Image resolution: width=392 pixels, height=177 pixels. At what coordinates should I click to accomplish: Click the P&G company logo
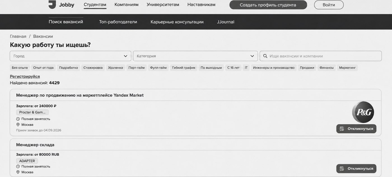[363, 112]
